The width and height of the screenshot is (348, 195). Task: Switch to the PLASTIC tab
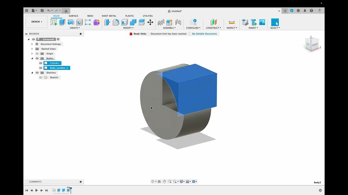130,16
